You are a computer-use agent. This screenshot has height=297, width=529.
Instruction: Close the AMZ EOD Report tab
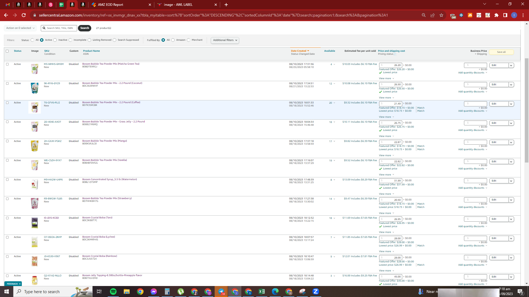[150, 5]
